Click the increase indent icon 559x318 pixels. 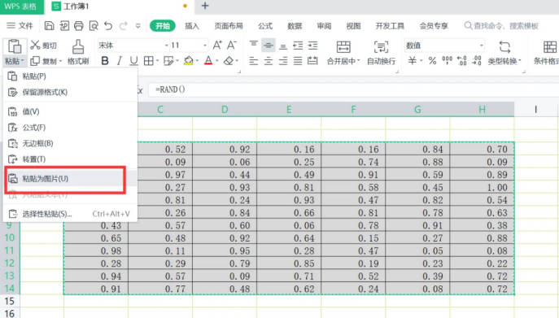(312, 46)
